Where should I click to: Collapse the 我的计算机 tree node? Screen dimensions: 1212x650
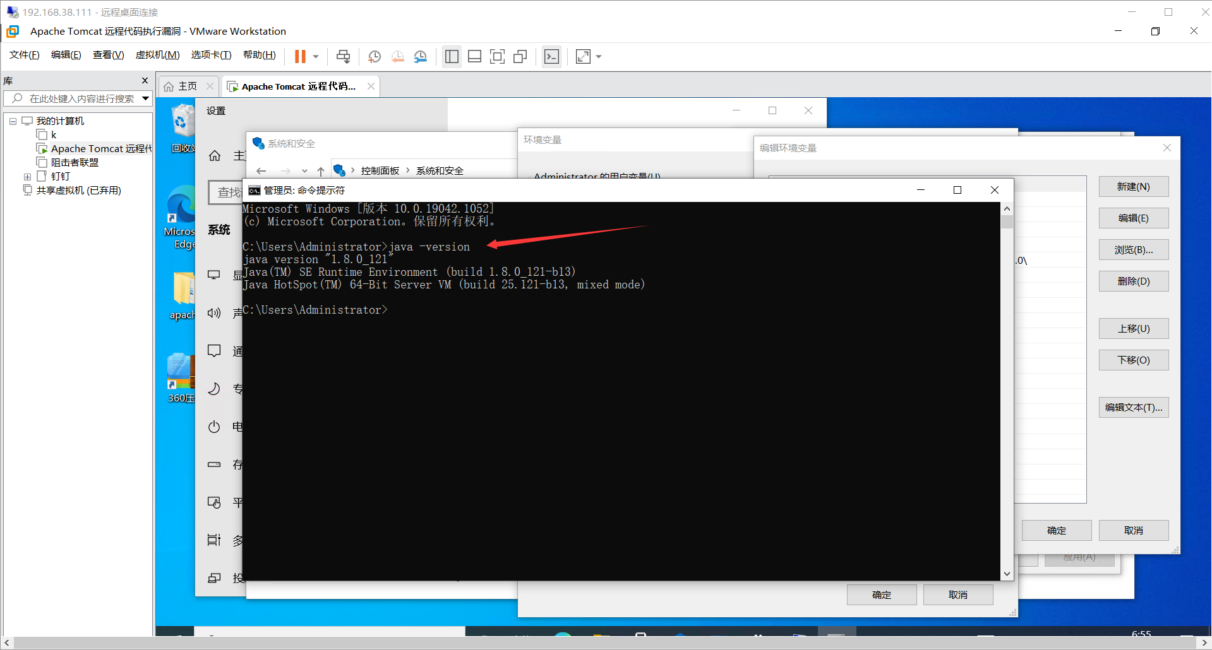click(13, 121)
